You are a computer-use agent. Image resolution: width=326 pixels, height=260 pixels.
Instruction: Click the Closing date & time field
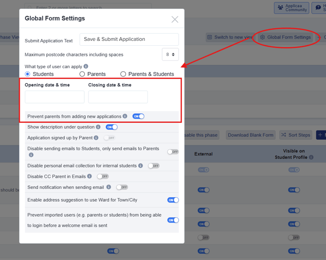pos(118,97)
